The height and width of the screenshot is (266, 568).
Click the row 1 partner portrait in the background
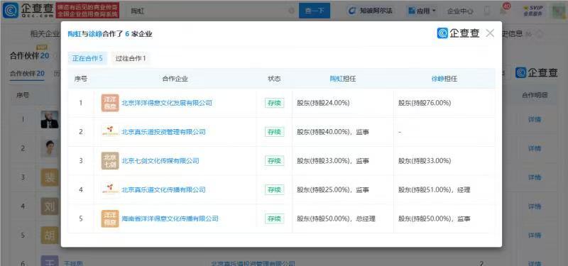[x=50, y=119]
